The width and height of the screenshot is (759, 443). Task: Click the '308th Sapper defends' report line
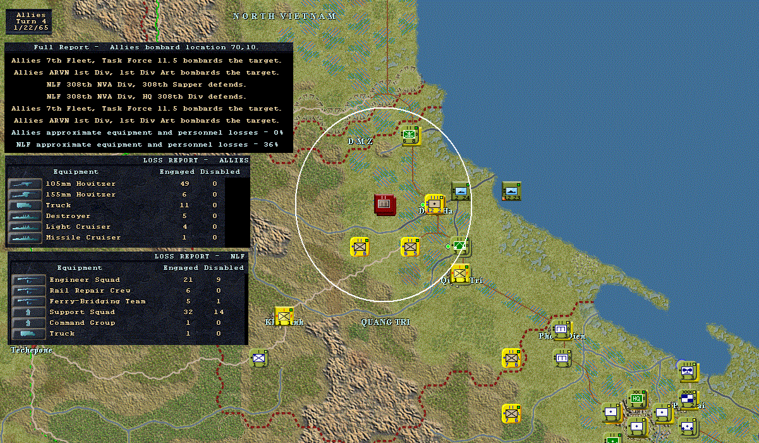147,85
